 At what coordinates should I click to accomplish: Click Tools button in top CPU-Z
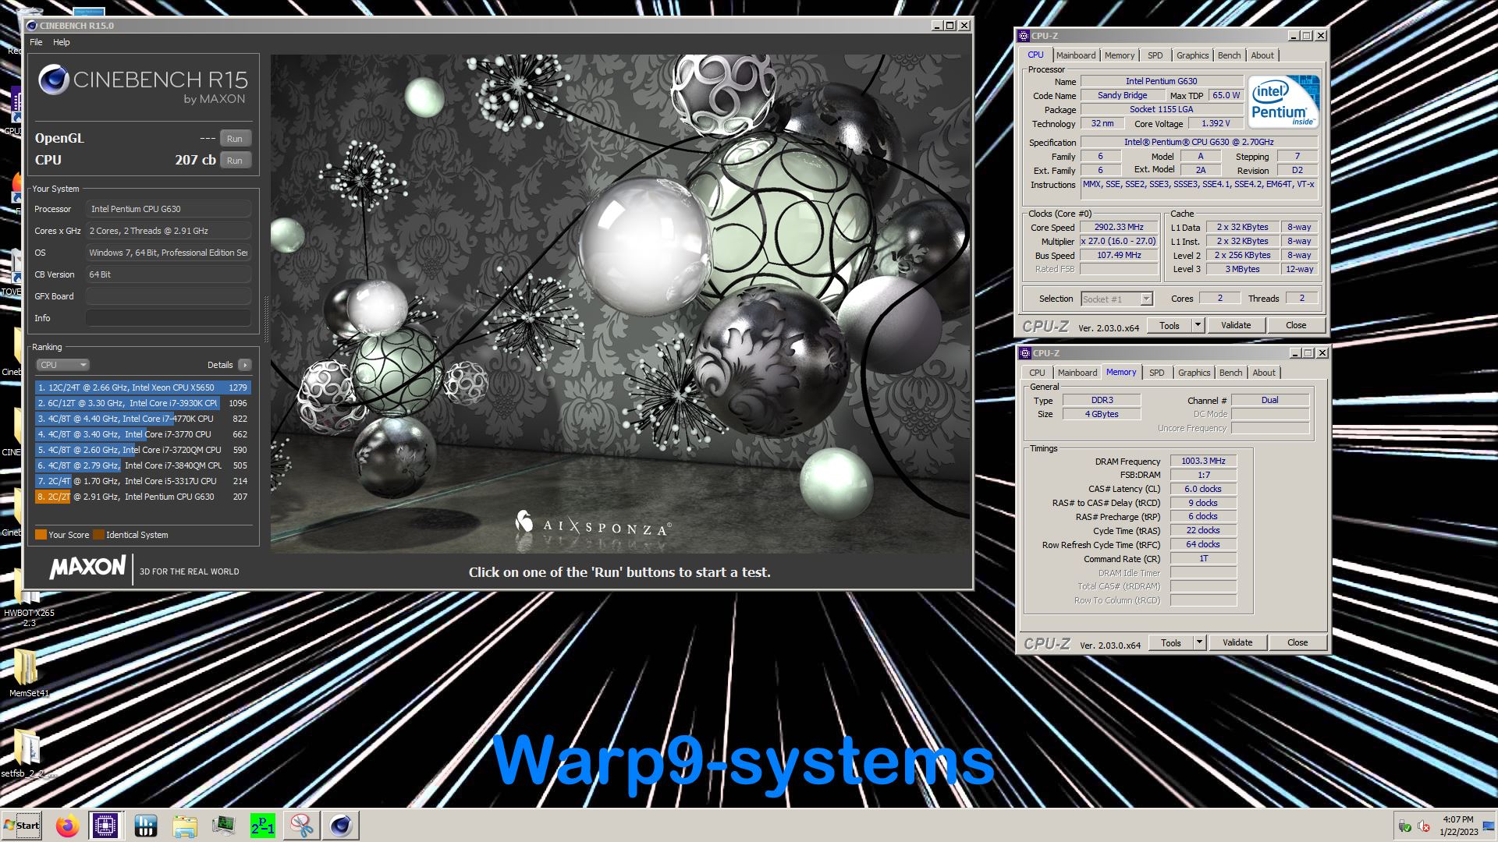coord(1170,326)
